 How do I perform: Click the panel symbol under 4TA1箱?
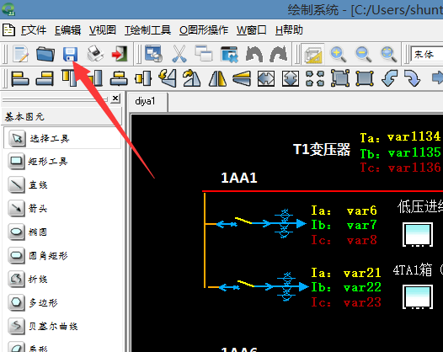418,297
